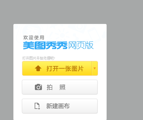Click the blue 美图秀秀 logo

pyautogui.click(x=45, y=45)
